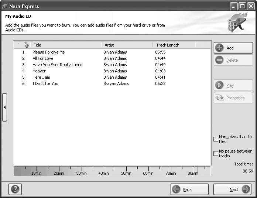Sort tracks by Title column header
The height and width of the screenshot is (198, 257).
[x=65, y=45]
